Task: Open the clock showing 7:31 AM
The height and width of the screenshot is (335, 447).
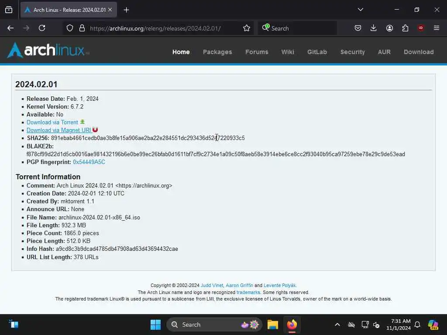Action: (x=398, y=325)
